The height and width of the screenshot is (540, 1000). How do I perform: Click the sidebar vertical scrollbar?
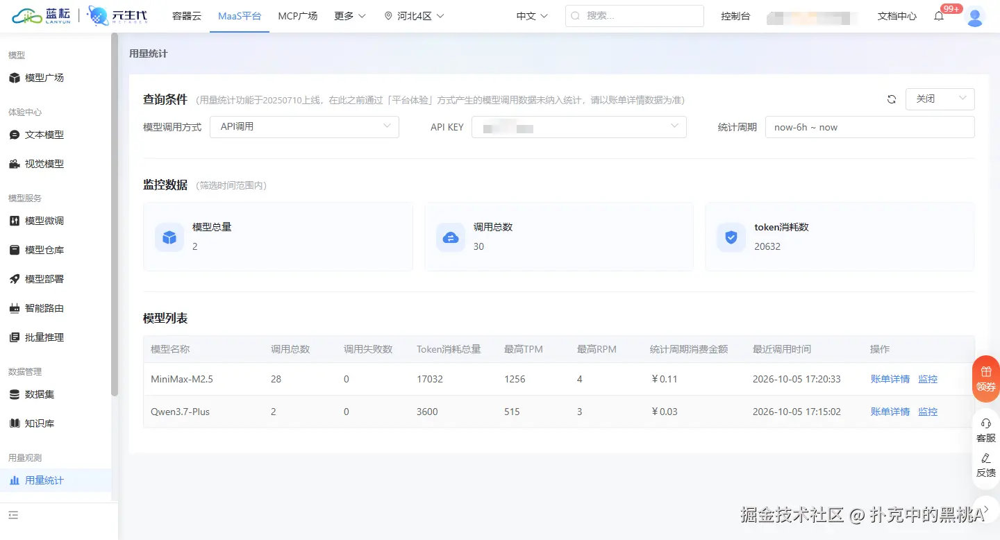tap(115, 215)
